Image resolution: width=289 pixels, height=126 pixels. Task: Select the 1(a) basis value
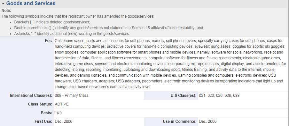click(x=58, y=113)
